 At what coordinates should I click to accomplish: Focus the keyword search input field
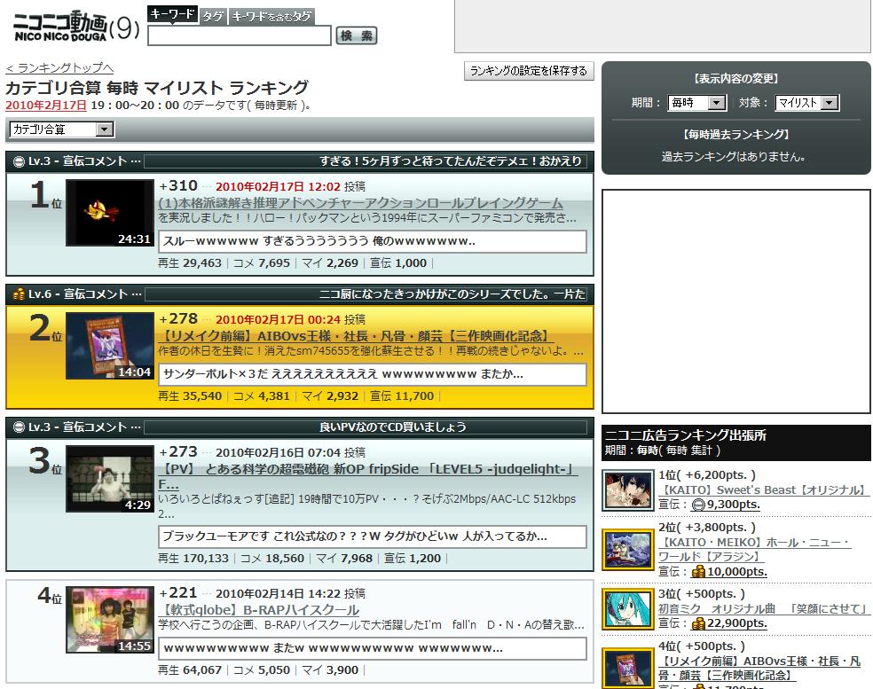coord(240,35)
